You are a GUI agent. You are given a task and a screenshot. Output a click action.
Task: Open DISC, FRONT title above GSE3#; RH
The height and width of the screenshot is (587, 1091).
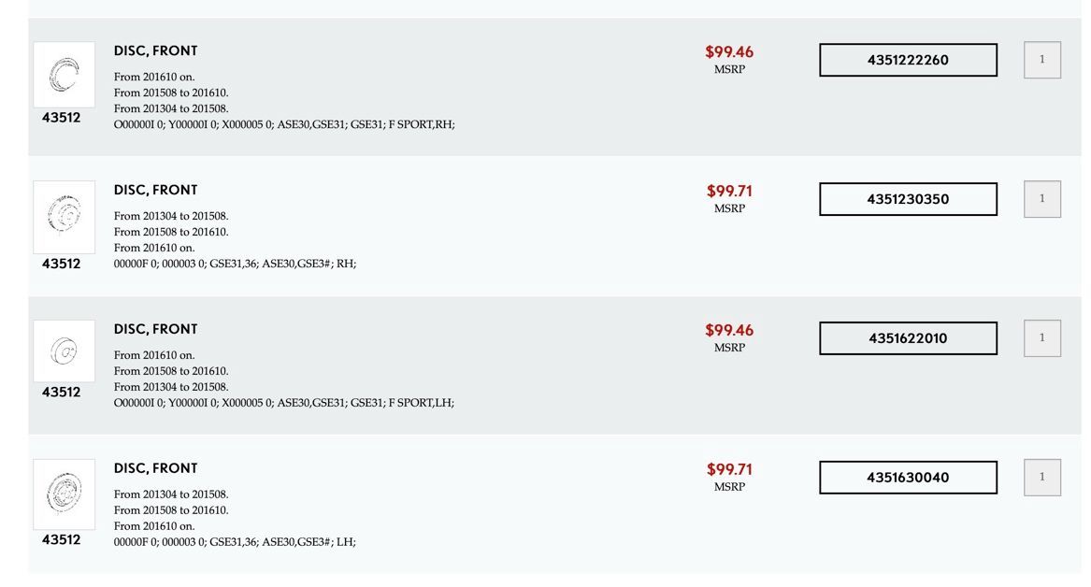tap(156, 191)
